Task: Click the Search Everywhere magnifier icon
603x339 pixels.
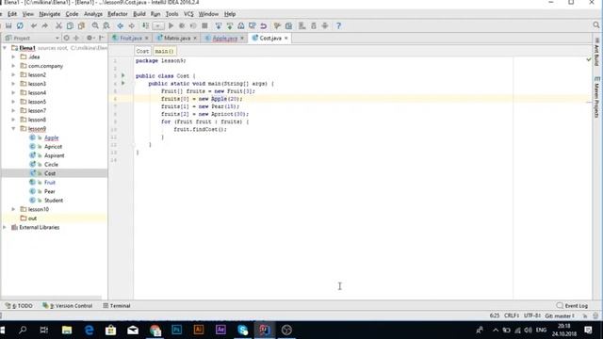Action: pos(596,25)
